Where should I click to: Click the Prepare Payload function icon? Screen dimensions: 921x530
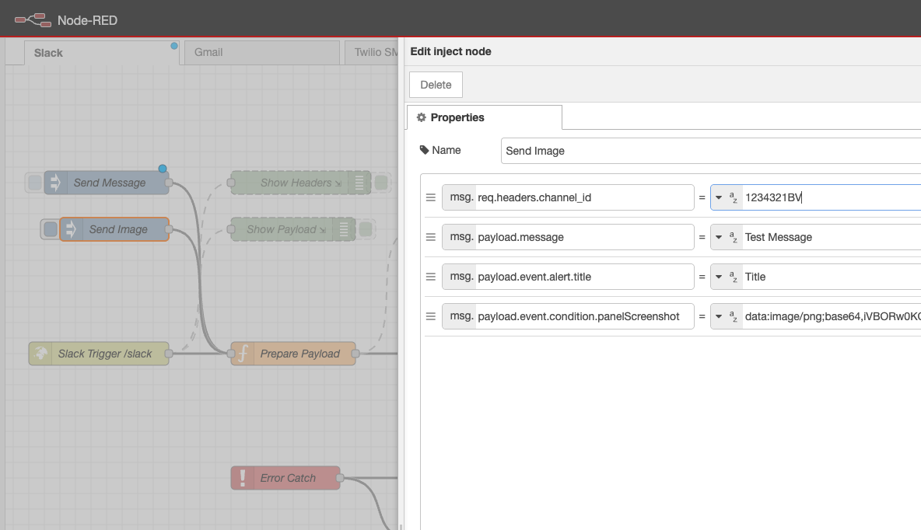tap(243, 354)
